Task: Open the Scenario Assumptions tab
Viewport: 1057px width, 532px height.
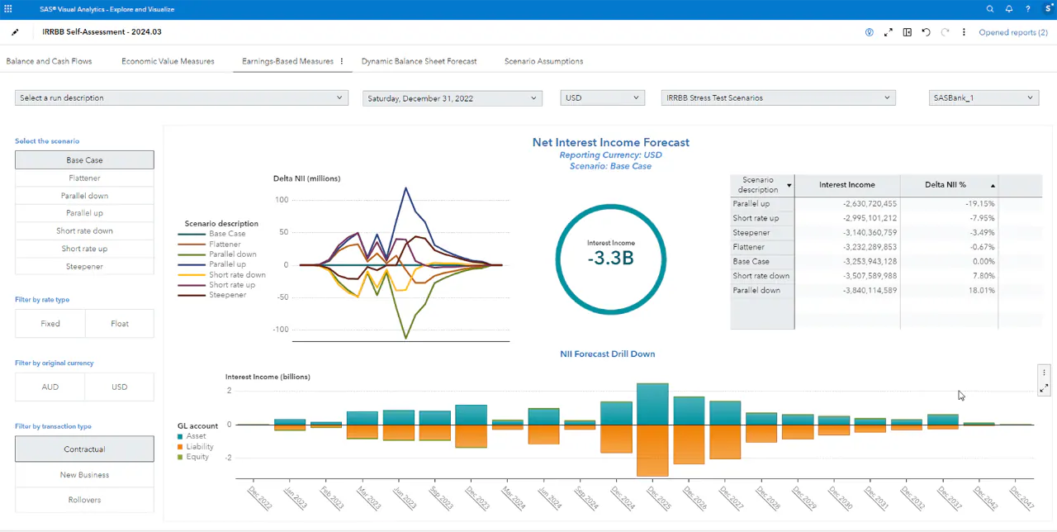Action: coord(543,61)
